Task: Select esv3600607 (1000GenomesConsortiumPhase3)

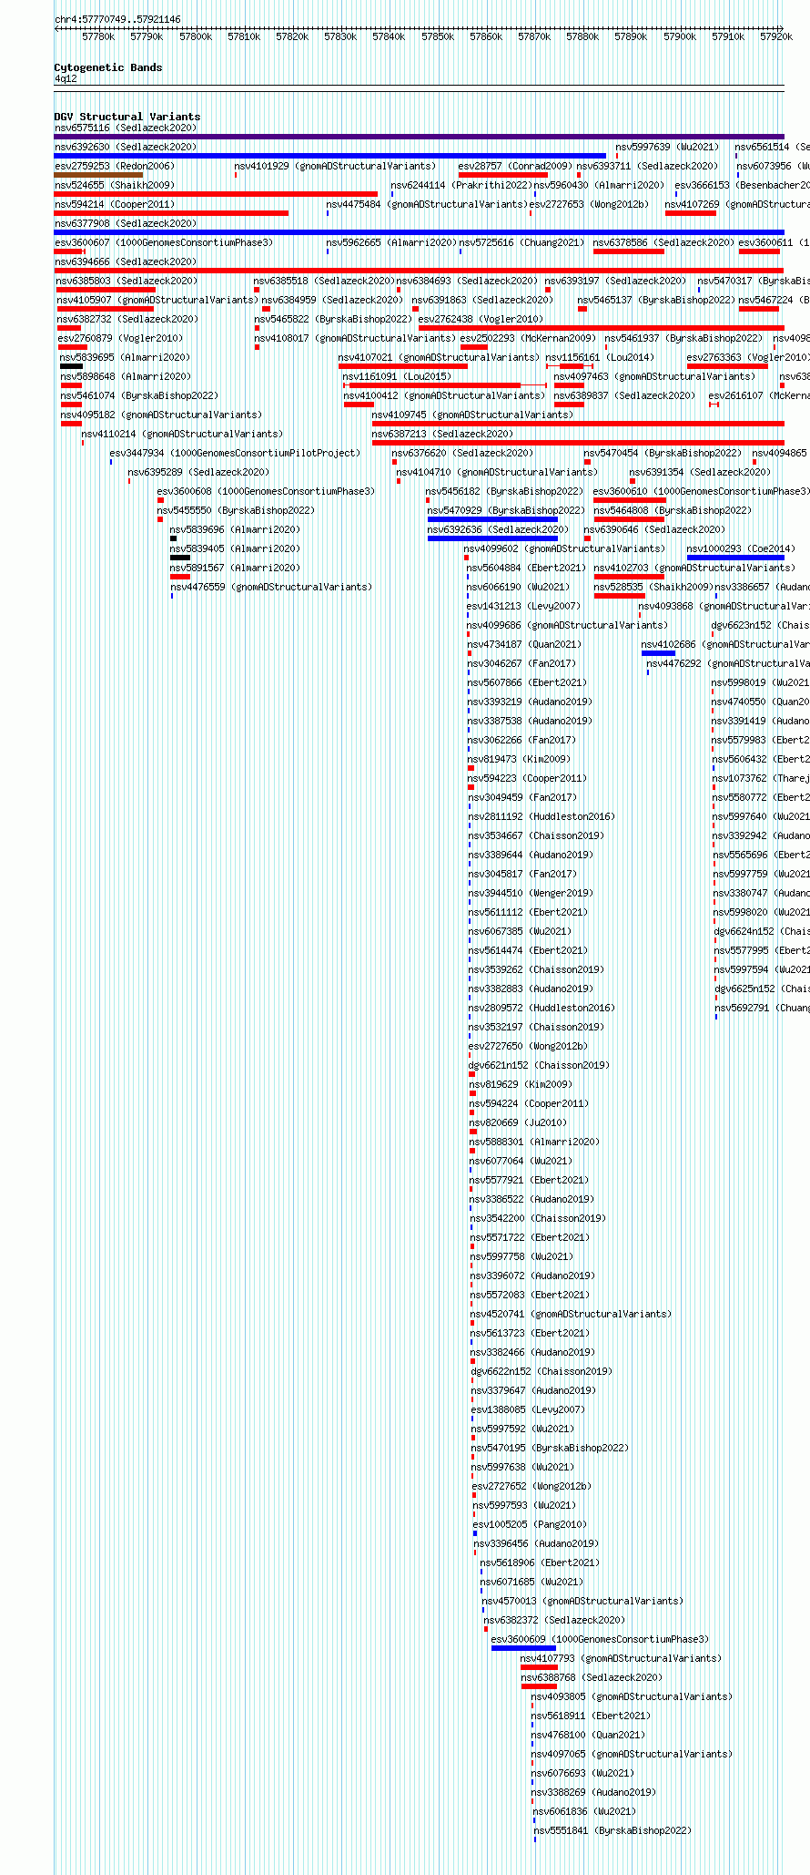Action: (163, 243)
